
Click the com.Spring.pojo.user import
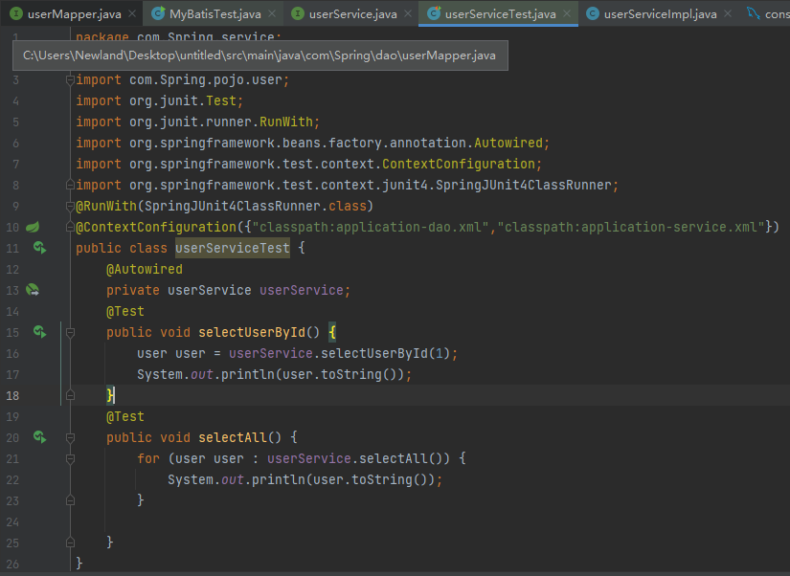pyautogui.click(x=183, y=79)
